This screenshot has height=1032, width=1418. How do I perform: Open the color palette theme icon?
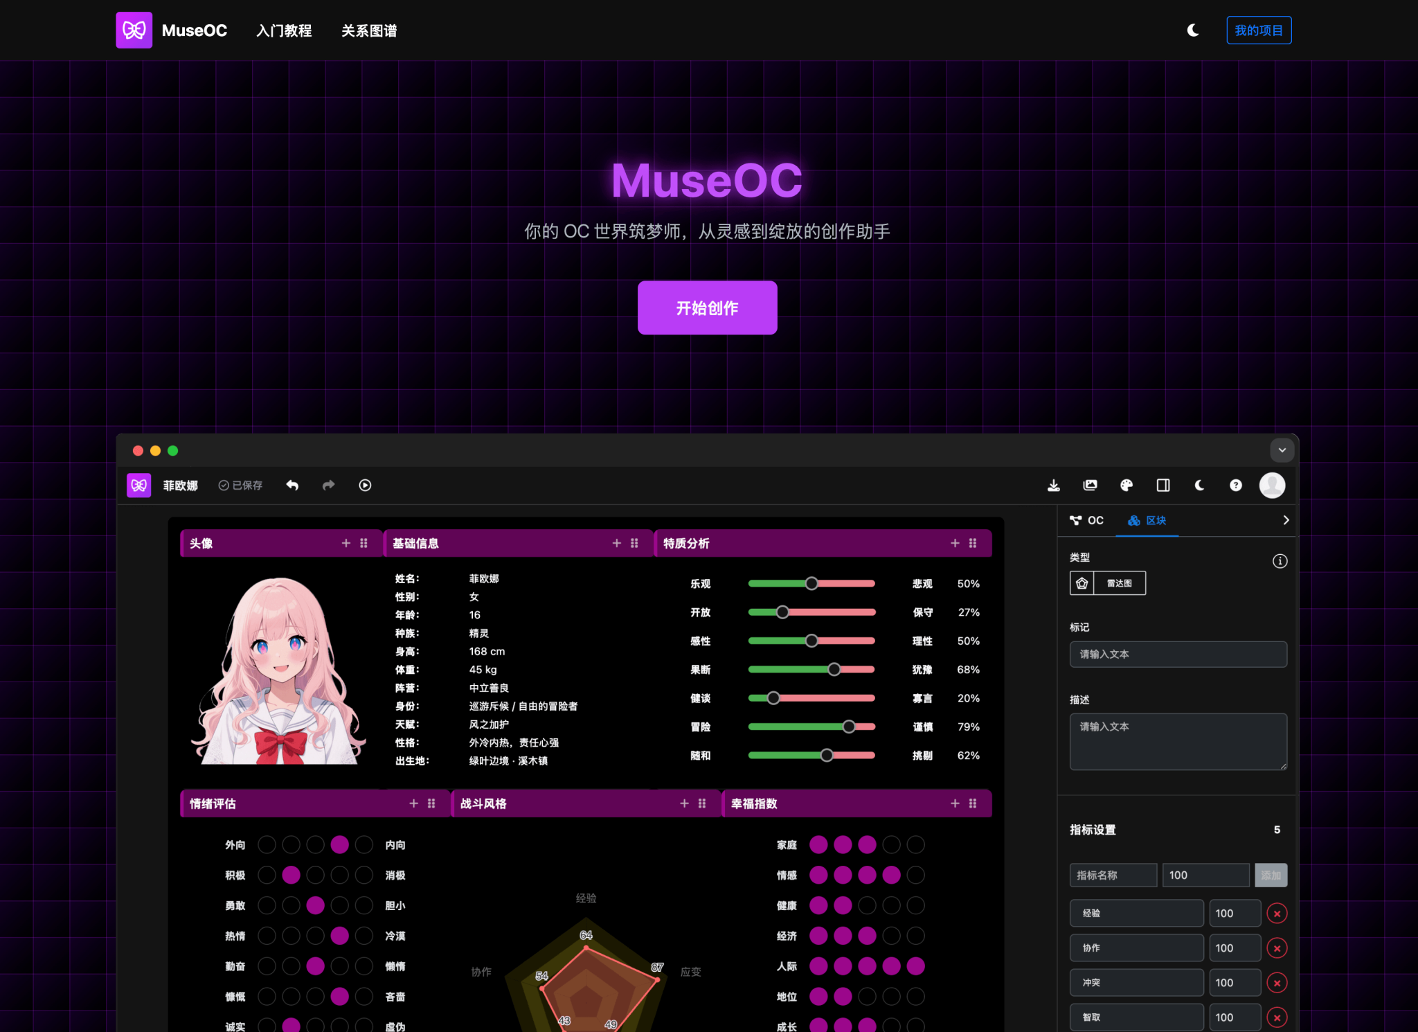1127,485
